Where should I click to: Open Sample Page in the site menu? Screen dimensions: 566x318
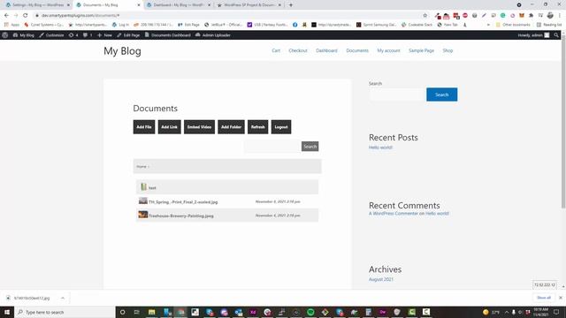tap(421, 50)
